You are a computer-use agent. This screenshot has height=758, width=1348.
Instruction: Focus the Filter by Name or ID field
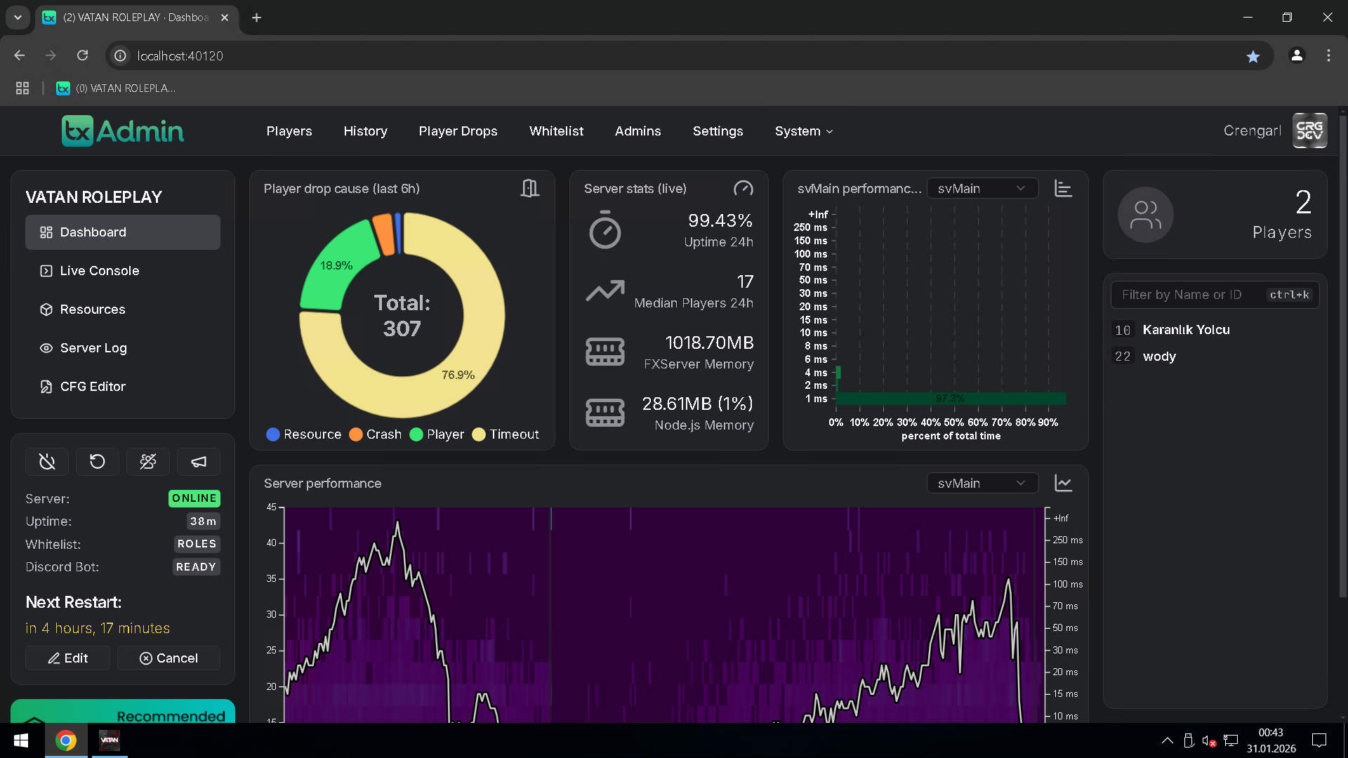[1215, 295]
